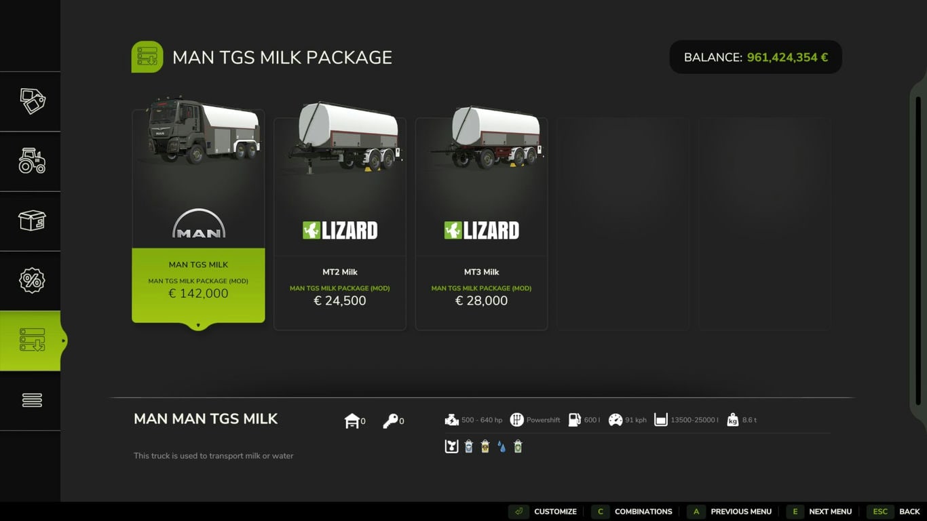
Task: Open the list icon in sidebar
Action: 32,400
